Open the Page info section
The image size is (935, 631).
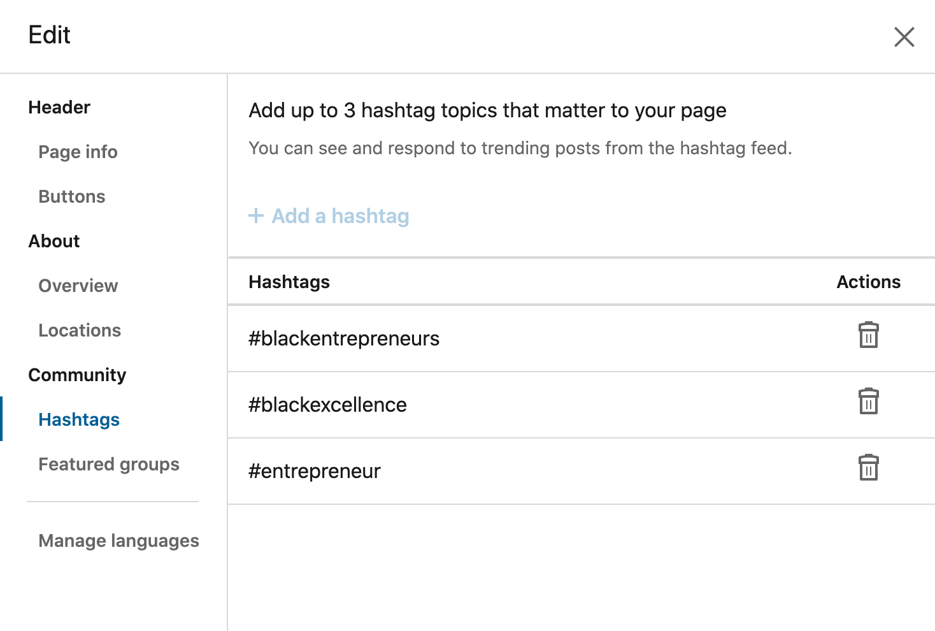point(78,152)
